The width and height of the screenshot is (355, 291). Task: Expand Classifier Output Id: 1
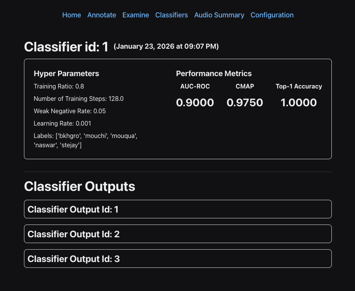[x=177, y=209]
